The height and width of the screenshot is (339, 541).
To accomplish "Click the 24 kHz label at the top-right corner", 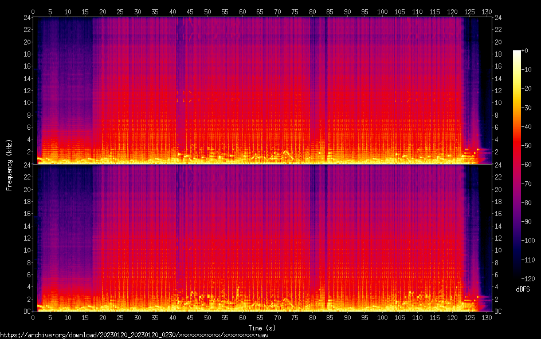I will 499,18.
